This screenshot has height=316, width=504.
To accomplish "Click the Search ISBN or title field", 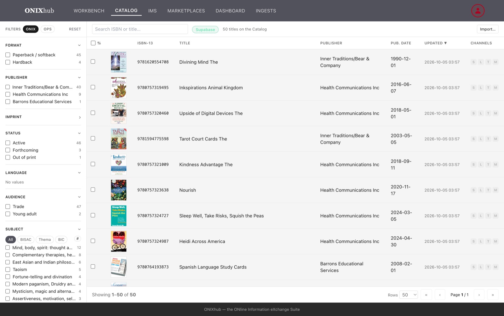I will coord(140,29).
